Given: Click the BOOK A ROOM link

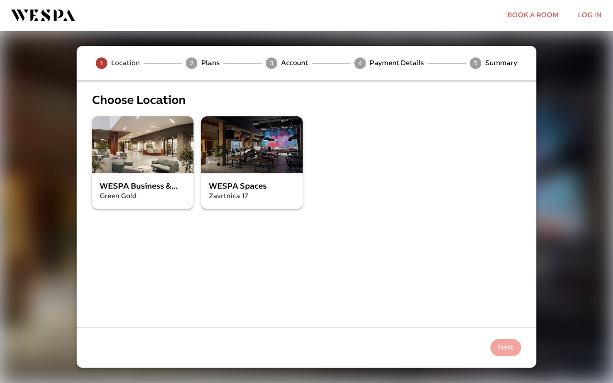Looking at the screenshot, I should click(x=533, y=15).
